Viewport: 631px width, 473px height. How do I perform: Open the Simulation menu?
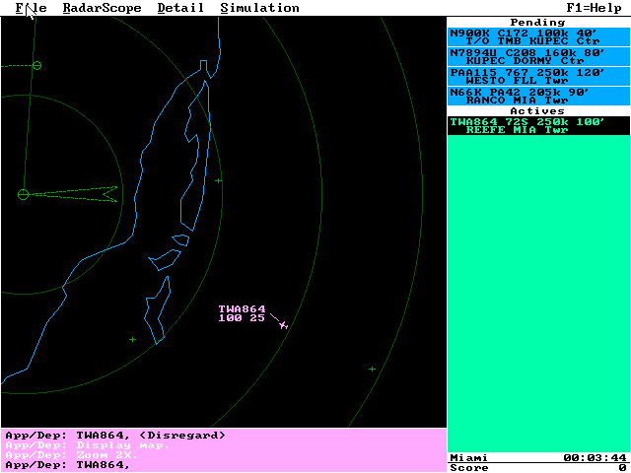pyautogui.click(x=260, y=8)
